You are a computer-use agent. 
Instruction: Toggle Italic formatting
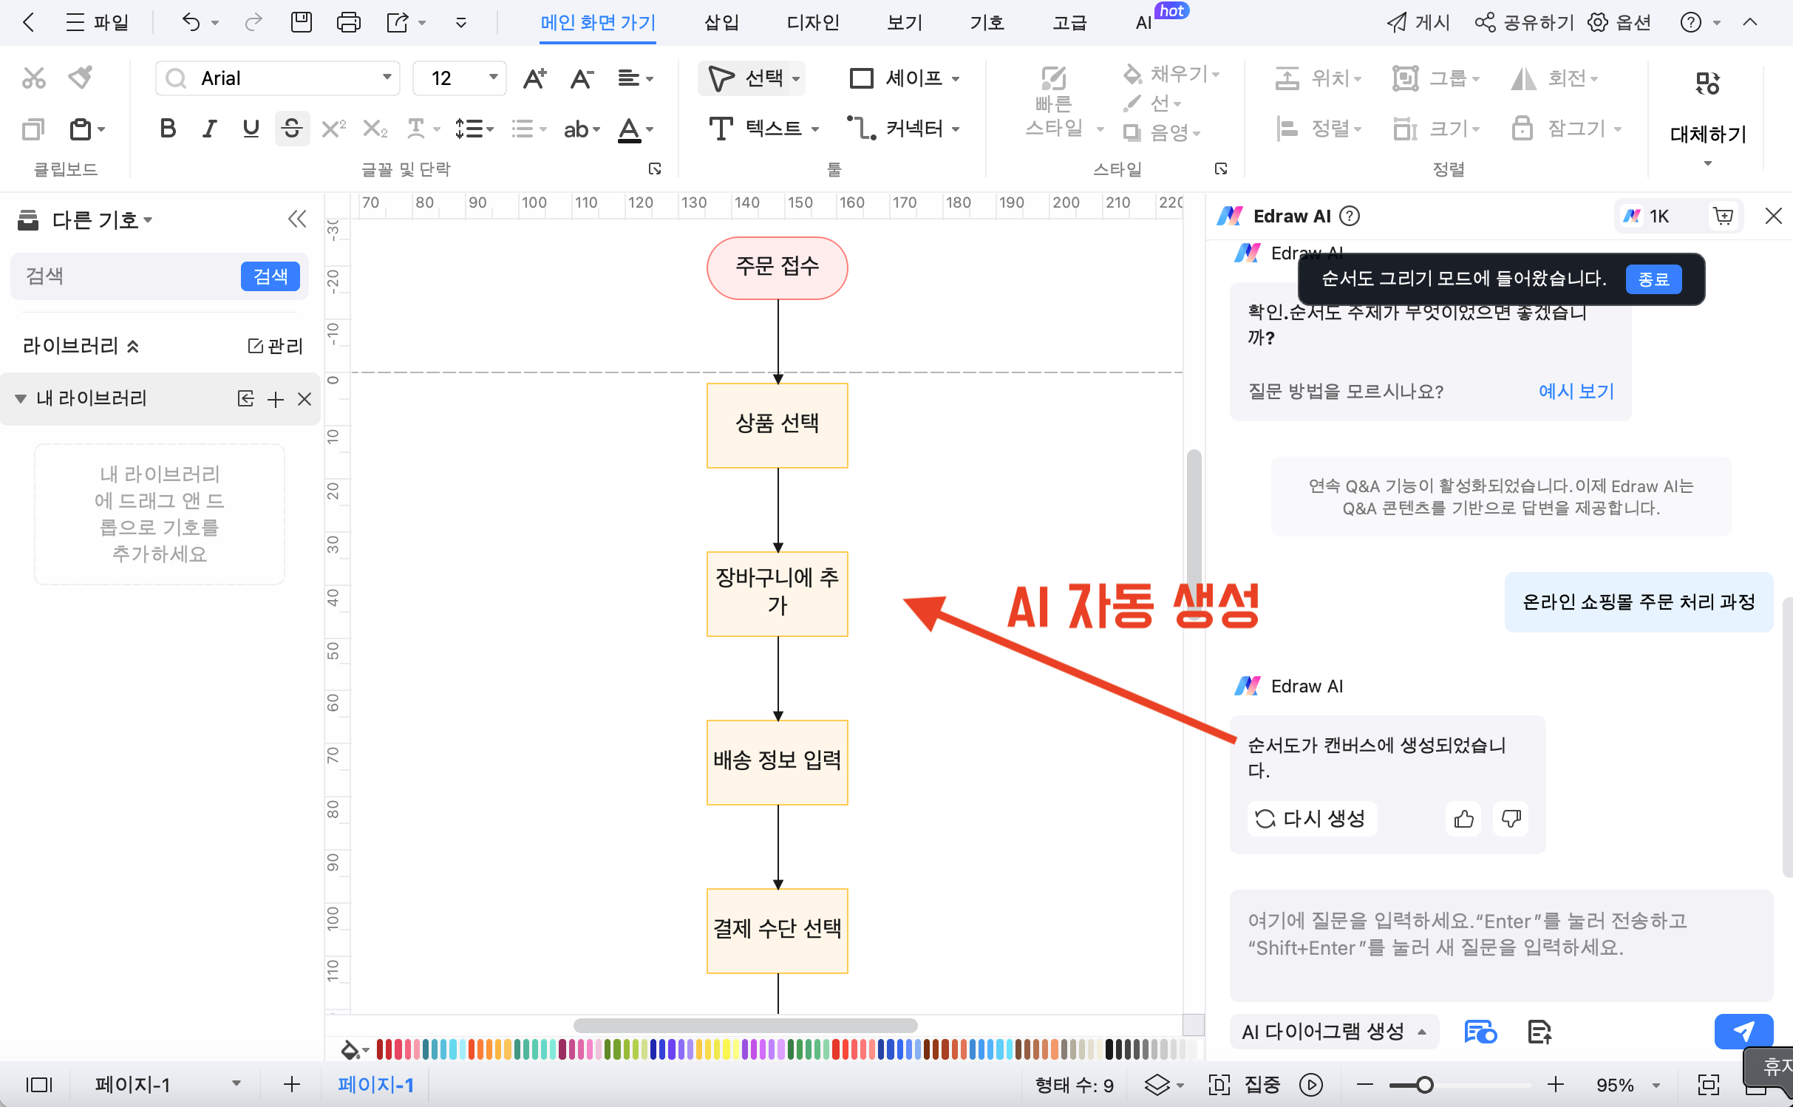[210, 129]
